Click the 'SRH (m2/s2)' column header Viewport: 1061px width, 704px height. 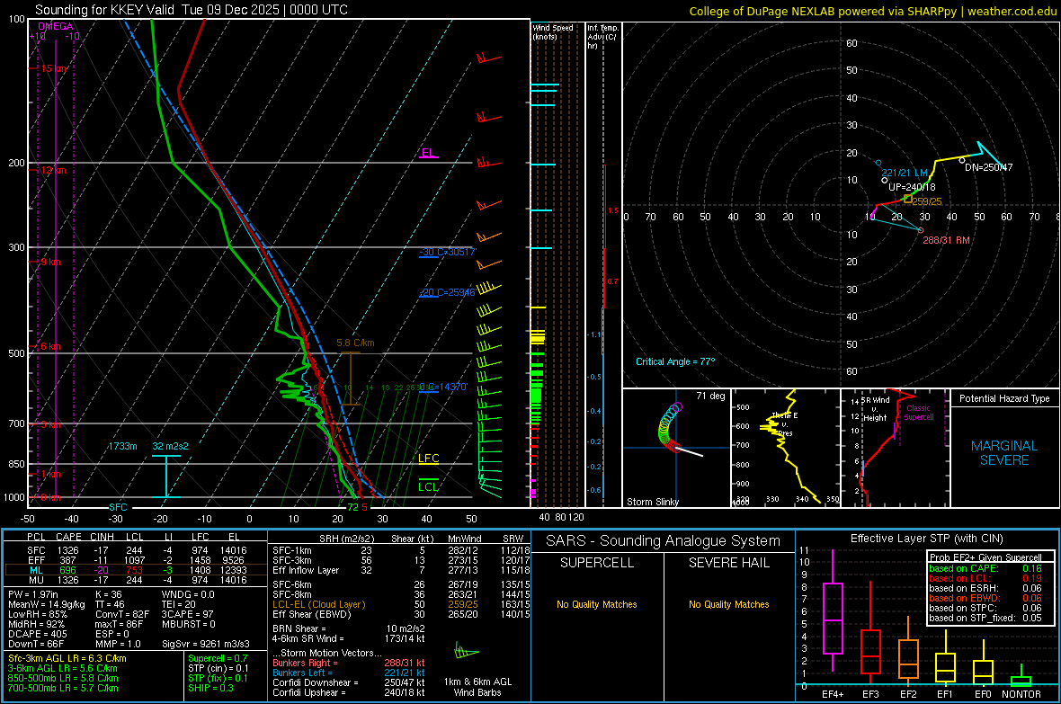[347, 539]
